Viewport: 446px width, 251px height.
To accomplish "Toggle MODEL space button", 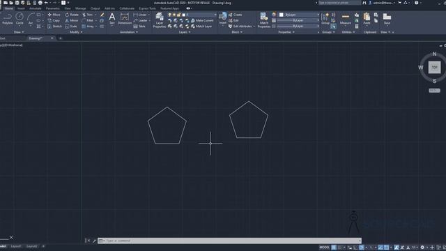I will (324, 248).
